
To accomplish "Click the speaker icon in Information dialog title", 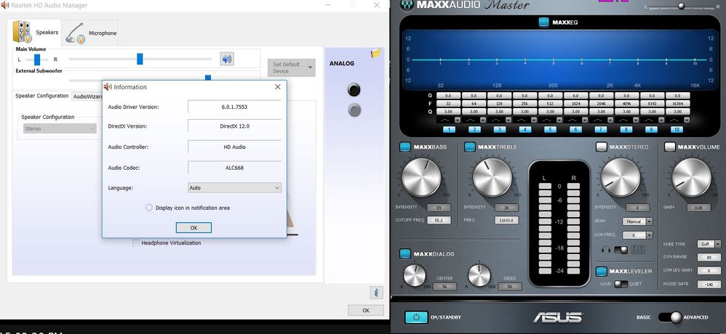I will 108,87.
